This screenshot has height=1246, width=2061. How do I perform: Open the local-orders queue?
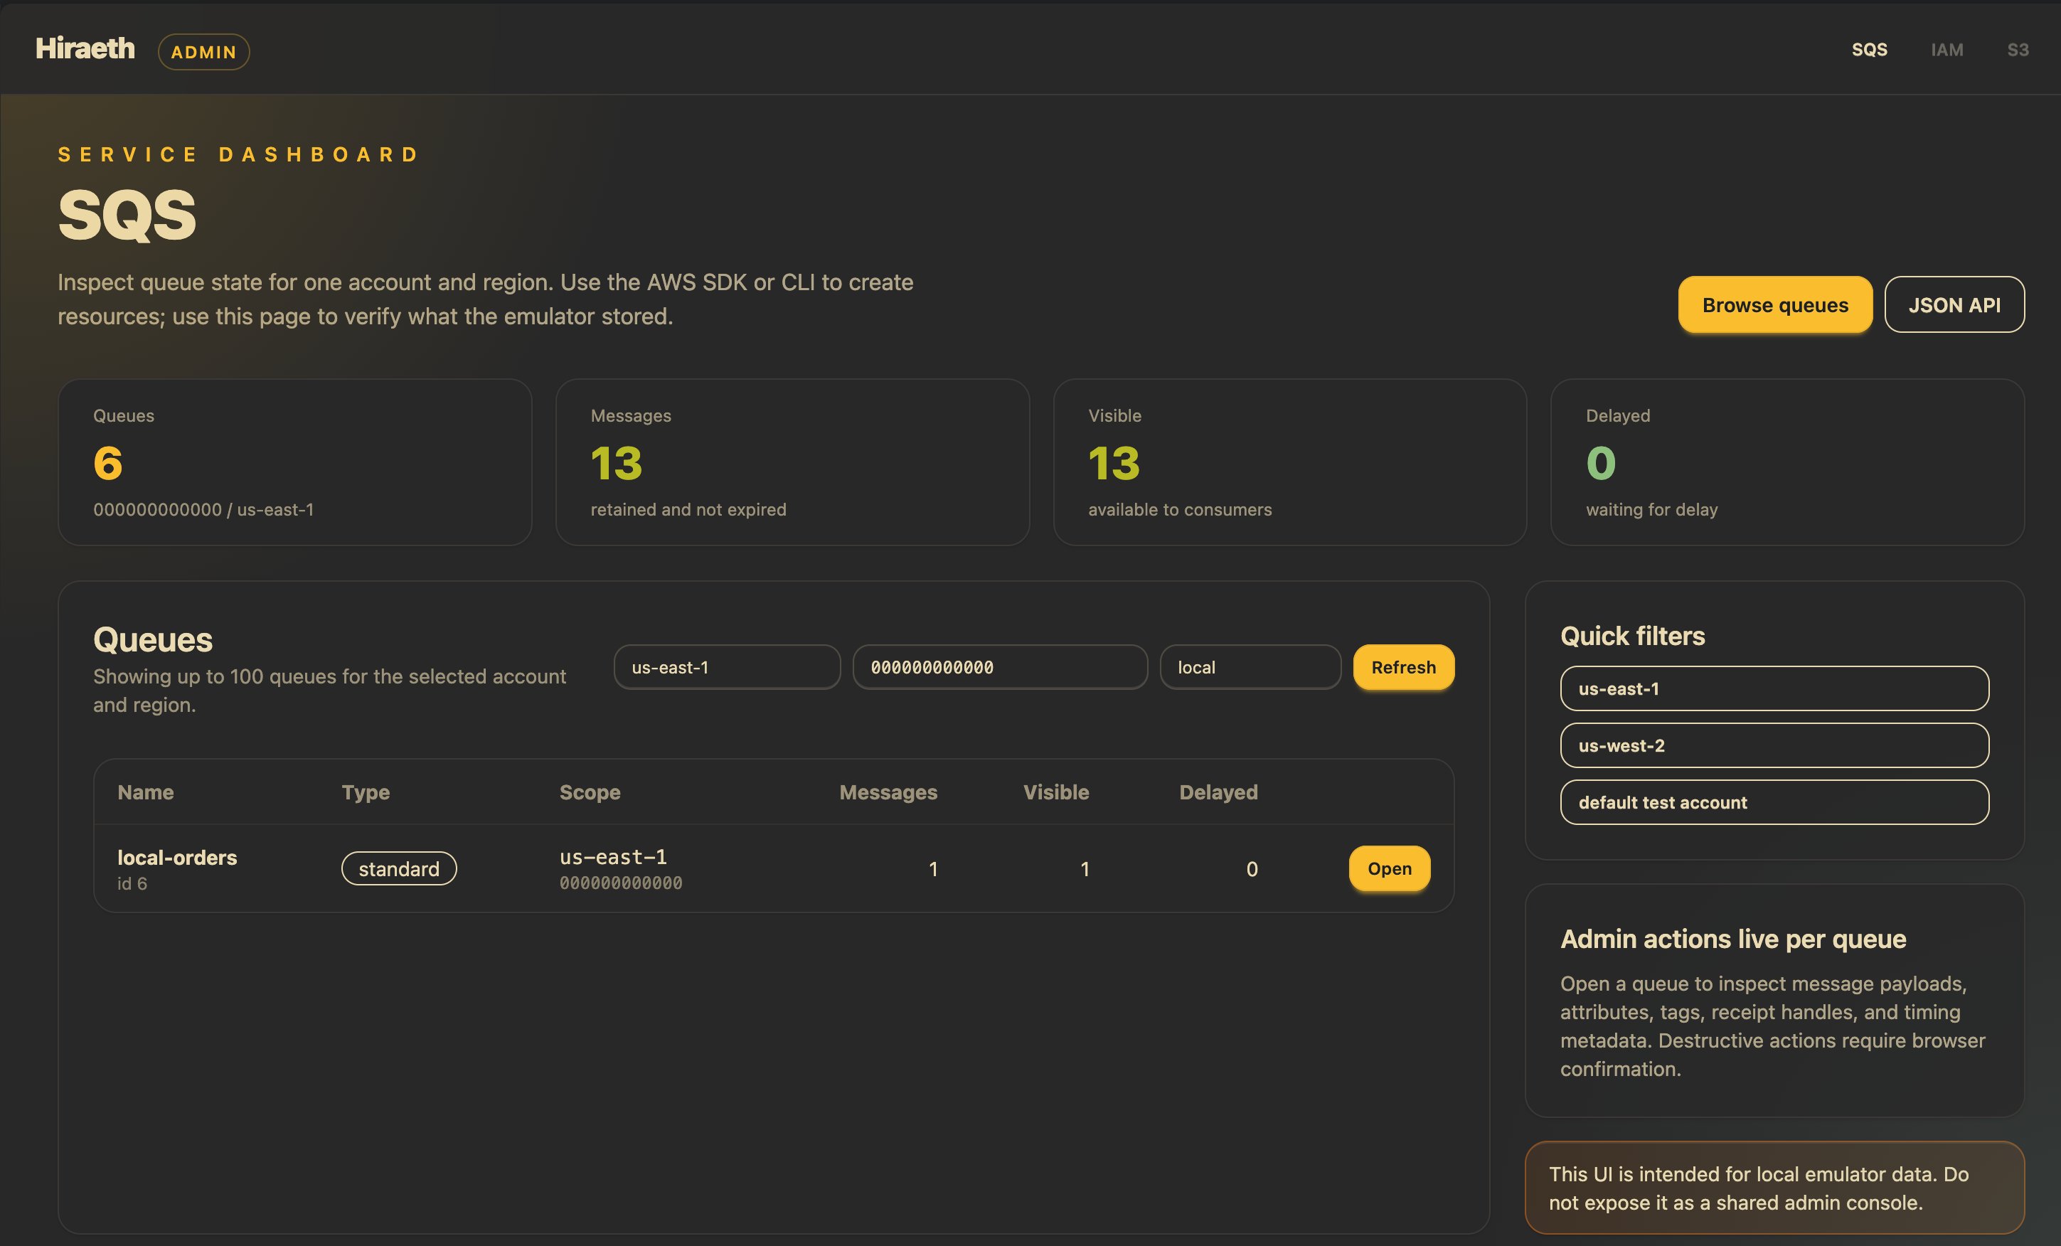1388,868
